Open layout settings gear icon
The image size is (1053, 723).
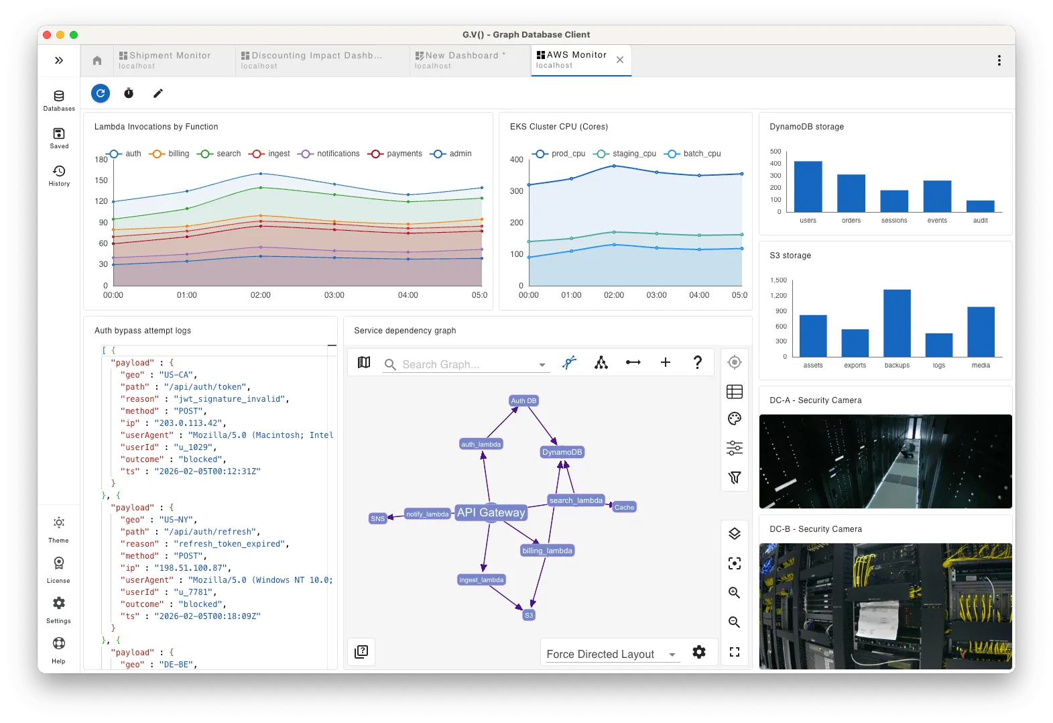(x=699, y=652)
